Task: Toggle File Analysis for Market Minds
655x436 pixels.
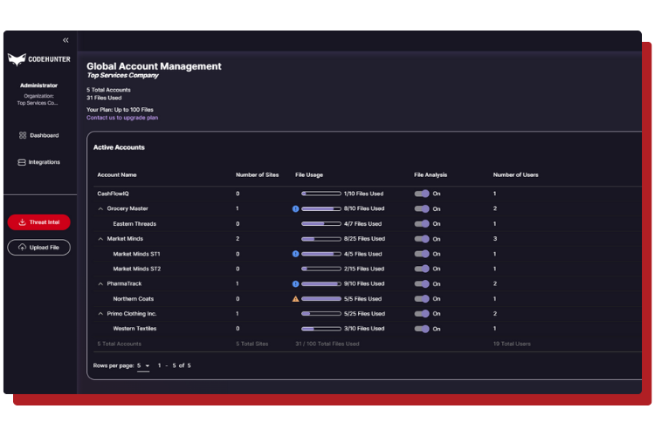Action: tap(422, 239)
